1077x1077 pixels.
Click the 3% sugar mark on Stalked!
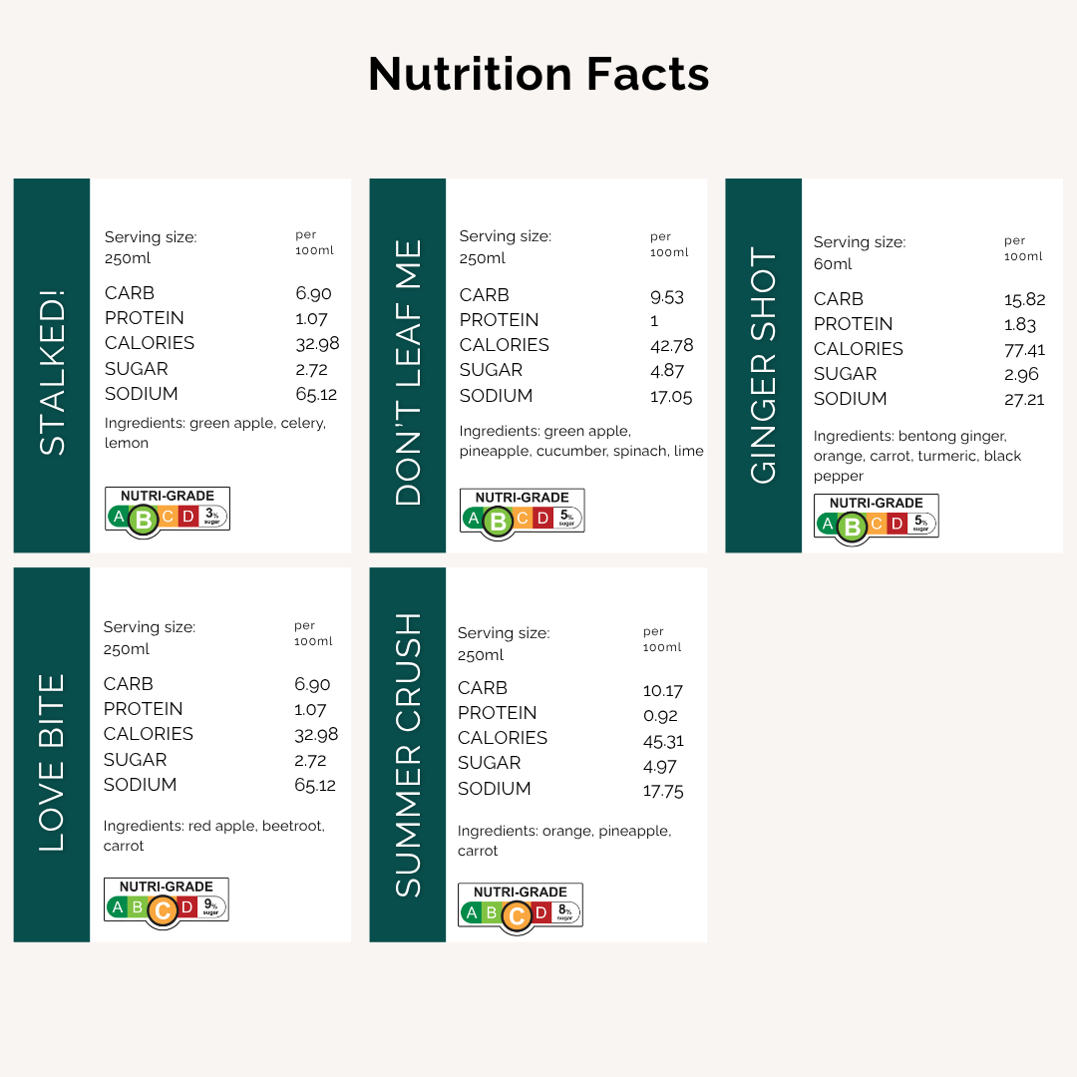click(212, 516)
